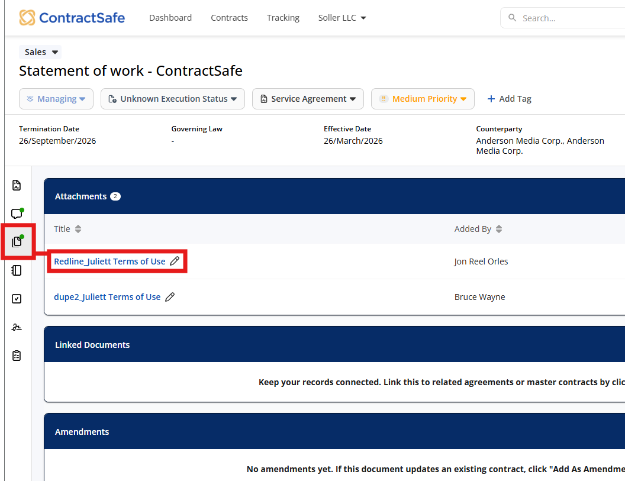625x481 pixels.
Task: Expand the Sales folder dropdown
Action: [x=40, y=52]
